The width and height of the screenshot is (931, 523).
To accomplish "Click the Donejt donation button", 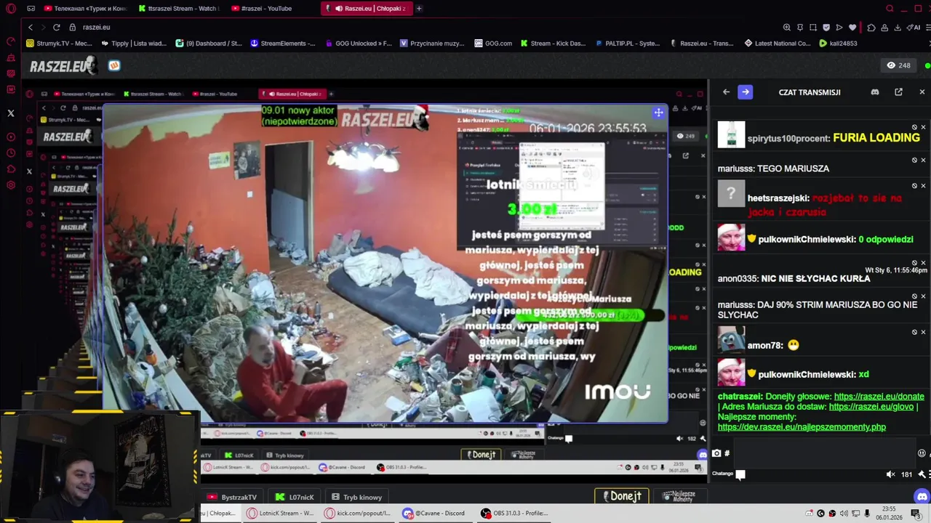I will point(622,496).
